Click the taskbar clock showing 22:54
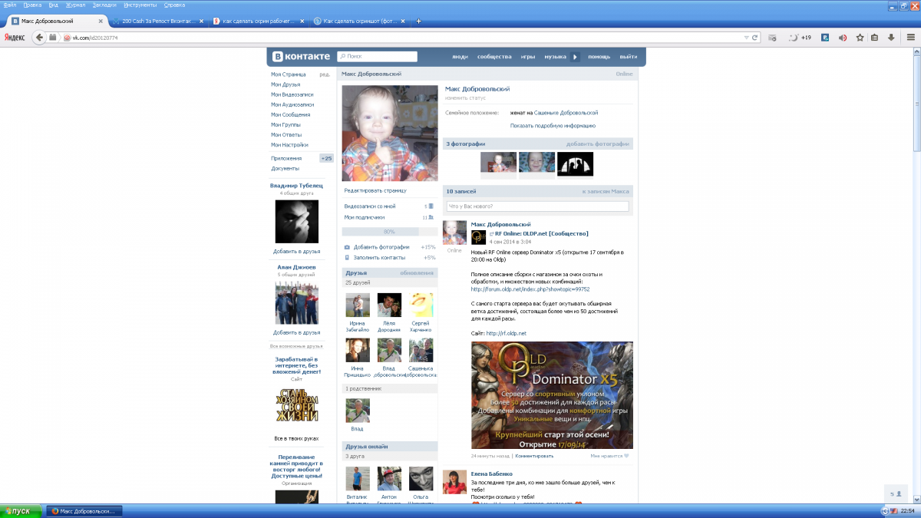This screenshot has width=921, height=518. [x=907, y=511]
